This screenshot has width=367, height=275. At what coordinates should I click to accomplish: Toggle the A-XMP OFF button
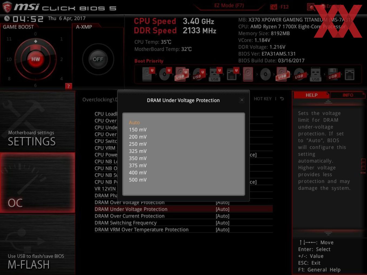point(98,59)
